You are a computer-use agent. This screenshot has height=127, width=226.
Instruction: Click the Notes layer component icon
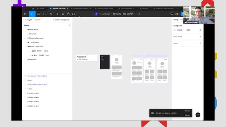[25, 80]
